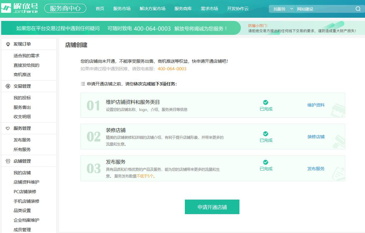The image size is (365, 233).
Task: Open 服务市场 in top navigation
Action: pyautogui.click(x=122, y=9)
